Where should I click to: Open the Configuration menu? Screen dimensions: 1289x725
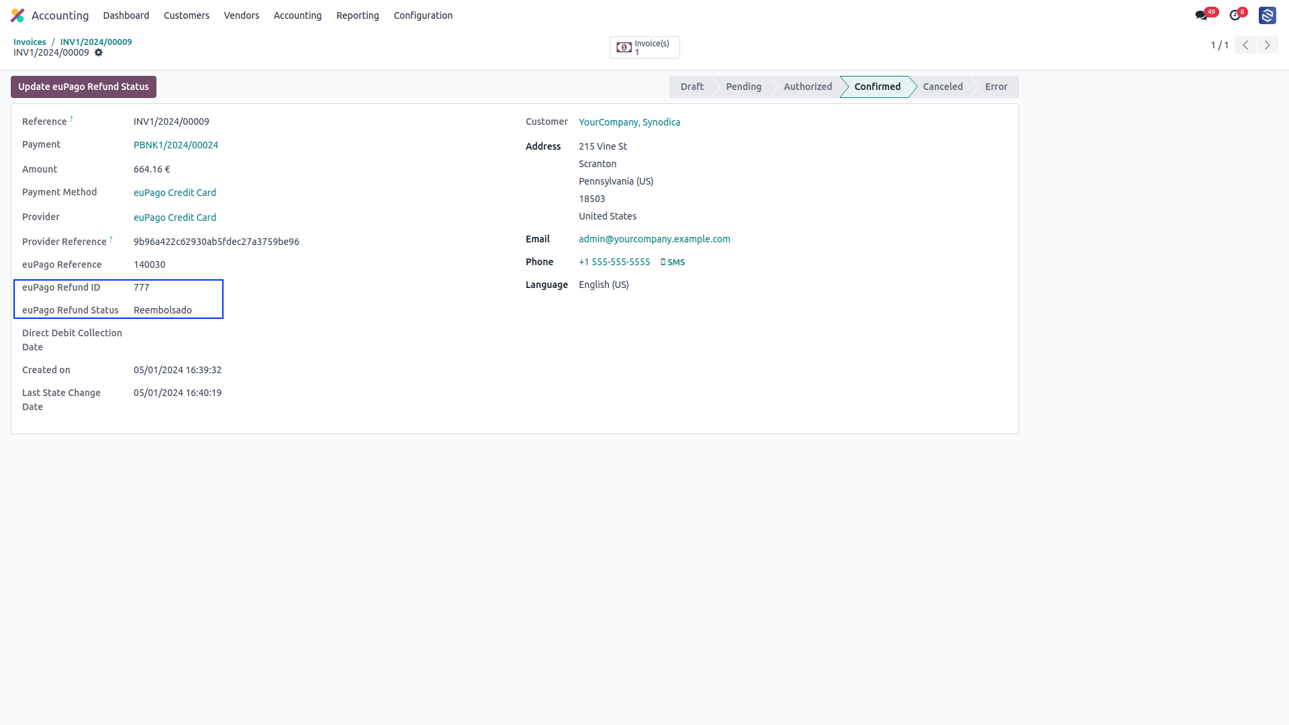pos(423,15)
